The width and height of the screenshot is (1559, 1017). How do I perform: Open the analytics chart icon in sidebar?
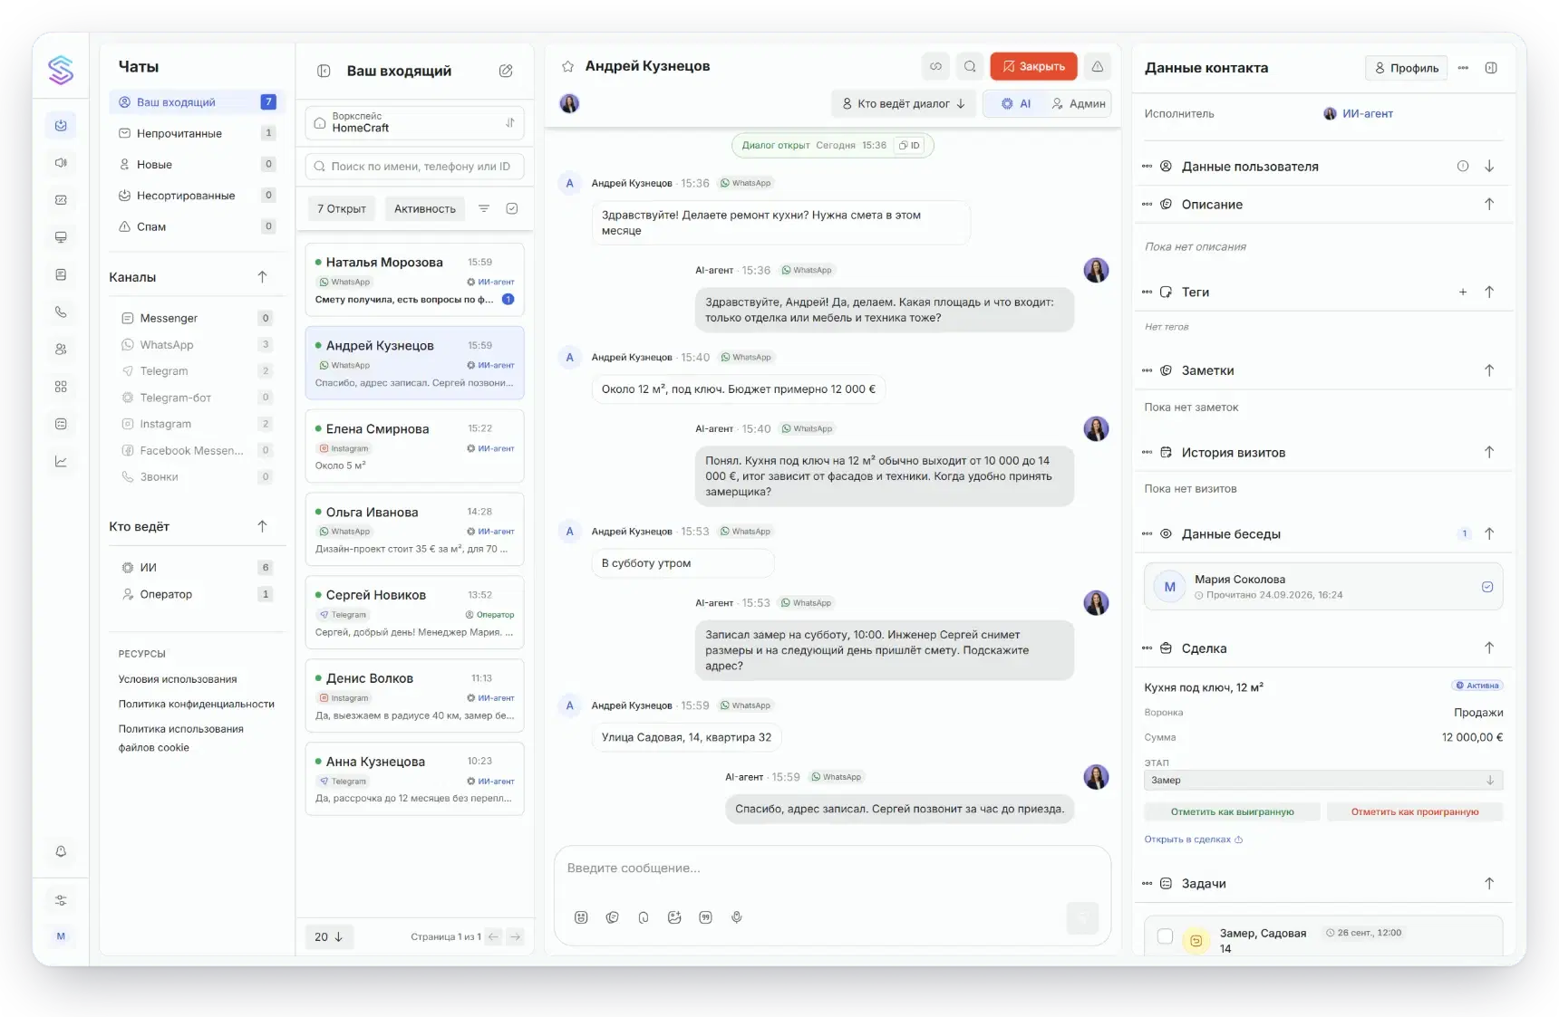(61, 461)
